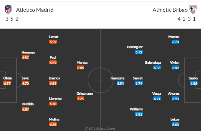Image resolution: width=201 pixels, height=131 pixels.
Task: Click the Athletic Bilbao club crest
Action: pos(193,9)
